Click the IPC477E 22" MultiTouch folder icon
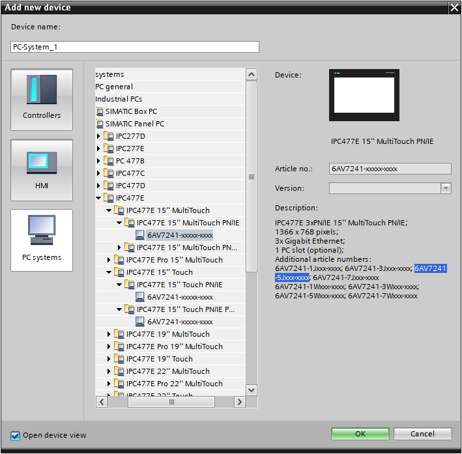The height and width of the screenshot is (454, 462). (x=119, y=371)
